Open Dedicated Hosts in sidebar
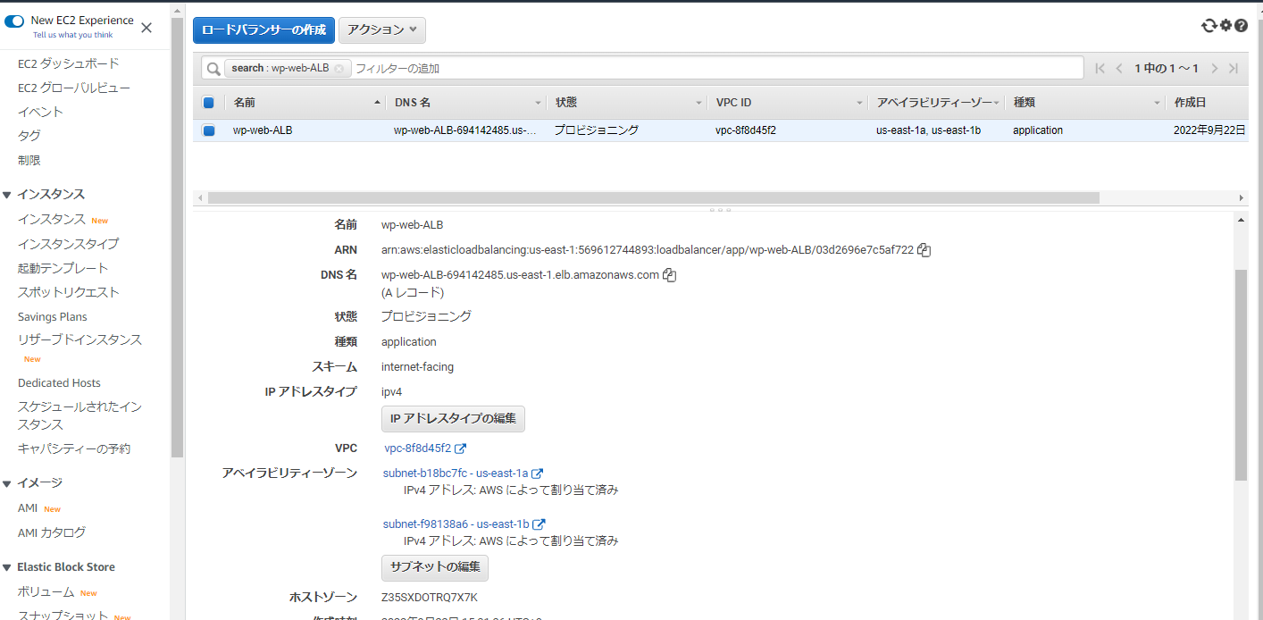Image resolution: width=1263 pixels, height=620 pixels. tap(59, 383)
